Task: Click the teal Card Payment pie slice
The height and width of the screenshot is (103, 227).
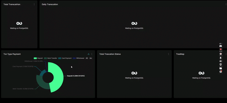Action: (42, 73)
